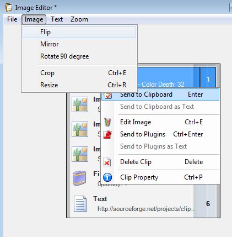Click the Text document clip icon

click(x=80, y=204)
